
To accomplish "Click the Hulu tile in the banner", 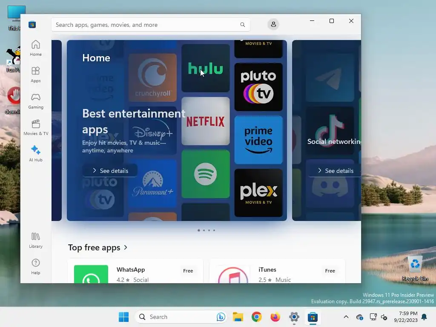I will pos(206,68).
